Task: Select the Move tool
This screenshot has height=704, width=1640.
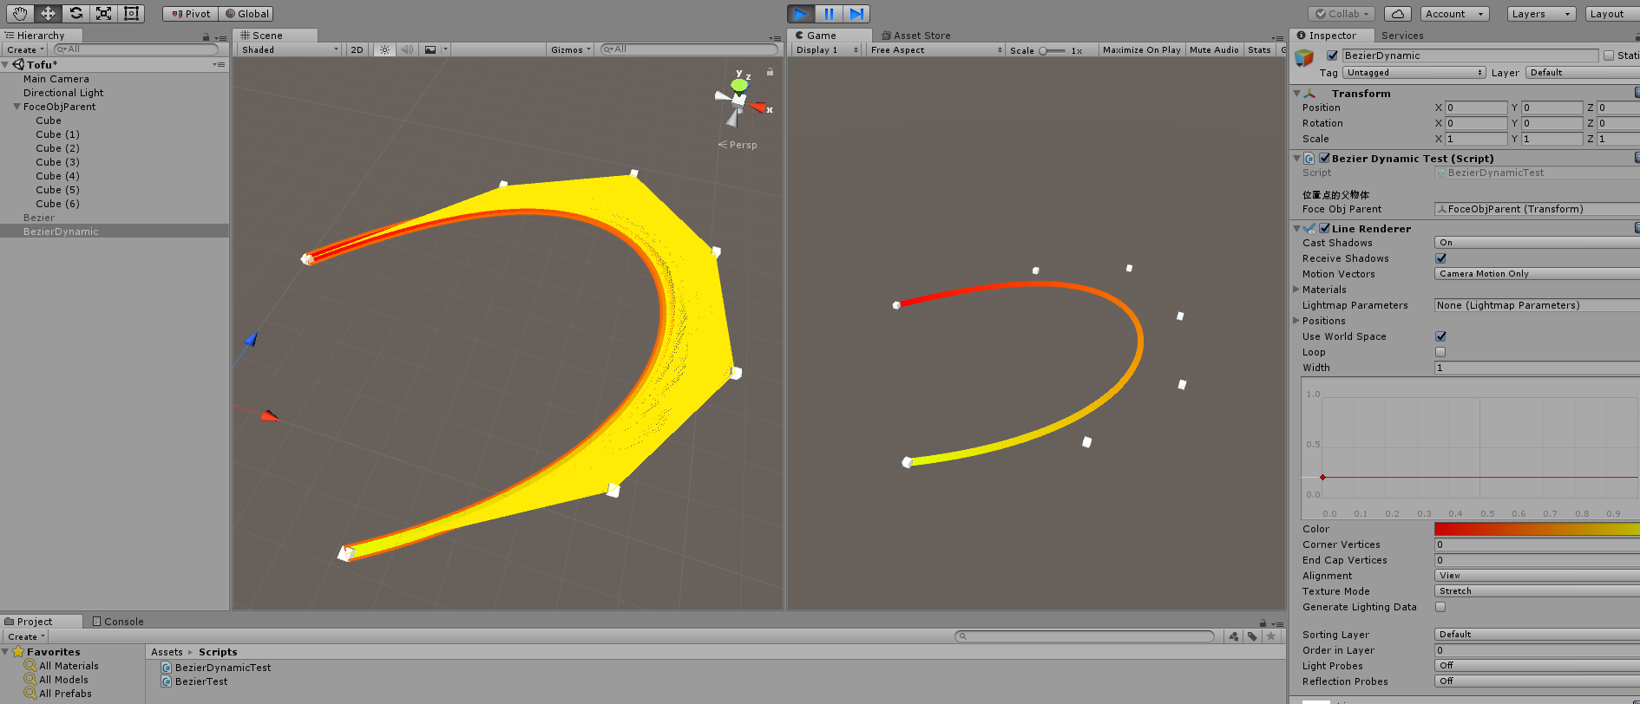Action: (x=48, y=13)
